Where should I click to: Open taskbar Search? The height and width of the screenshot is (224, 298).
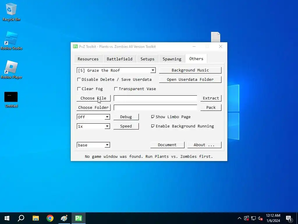pyautogui.click(x=21, y=218)
